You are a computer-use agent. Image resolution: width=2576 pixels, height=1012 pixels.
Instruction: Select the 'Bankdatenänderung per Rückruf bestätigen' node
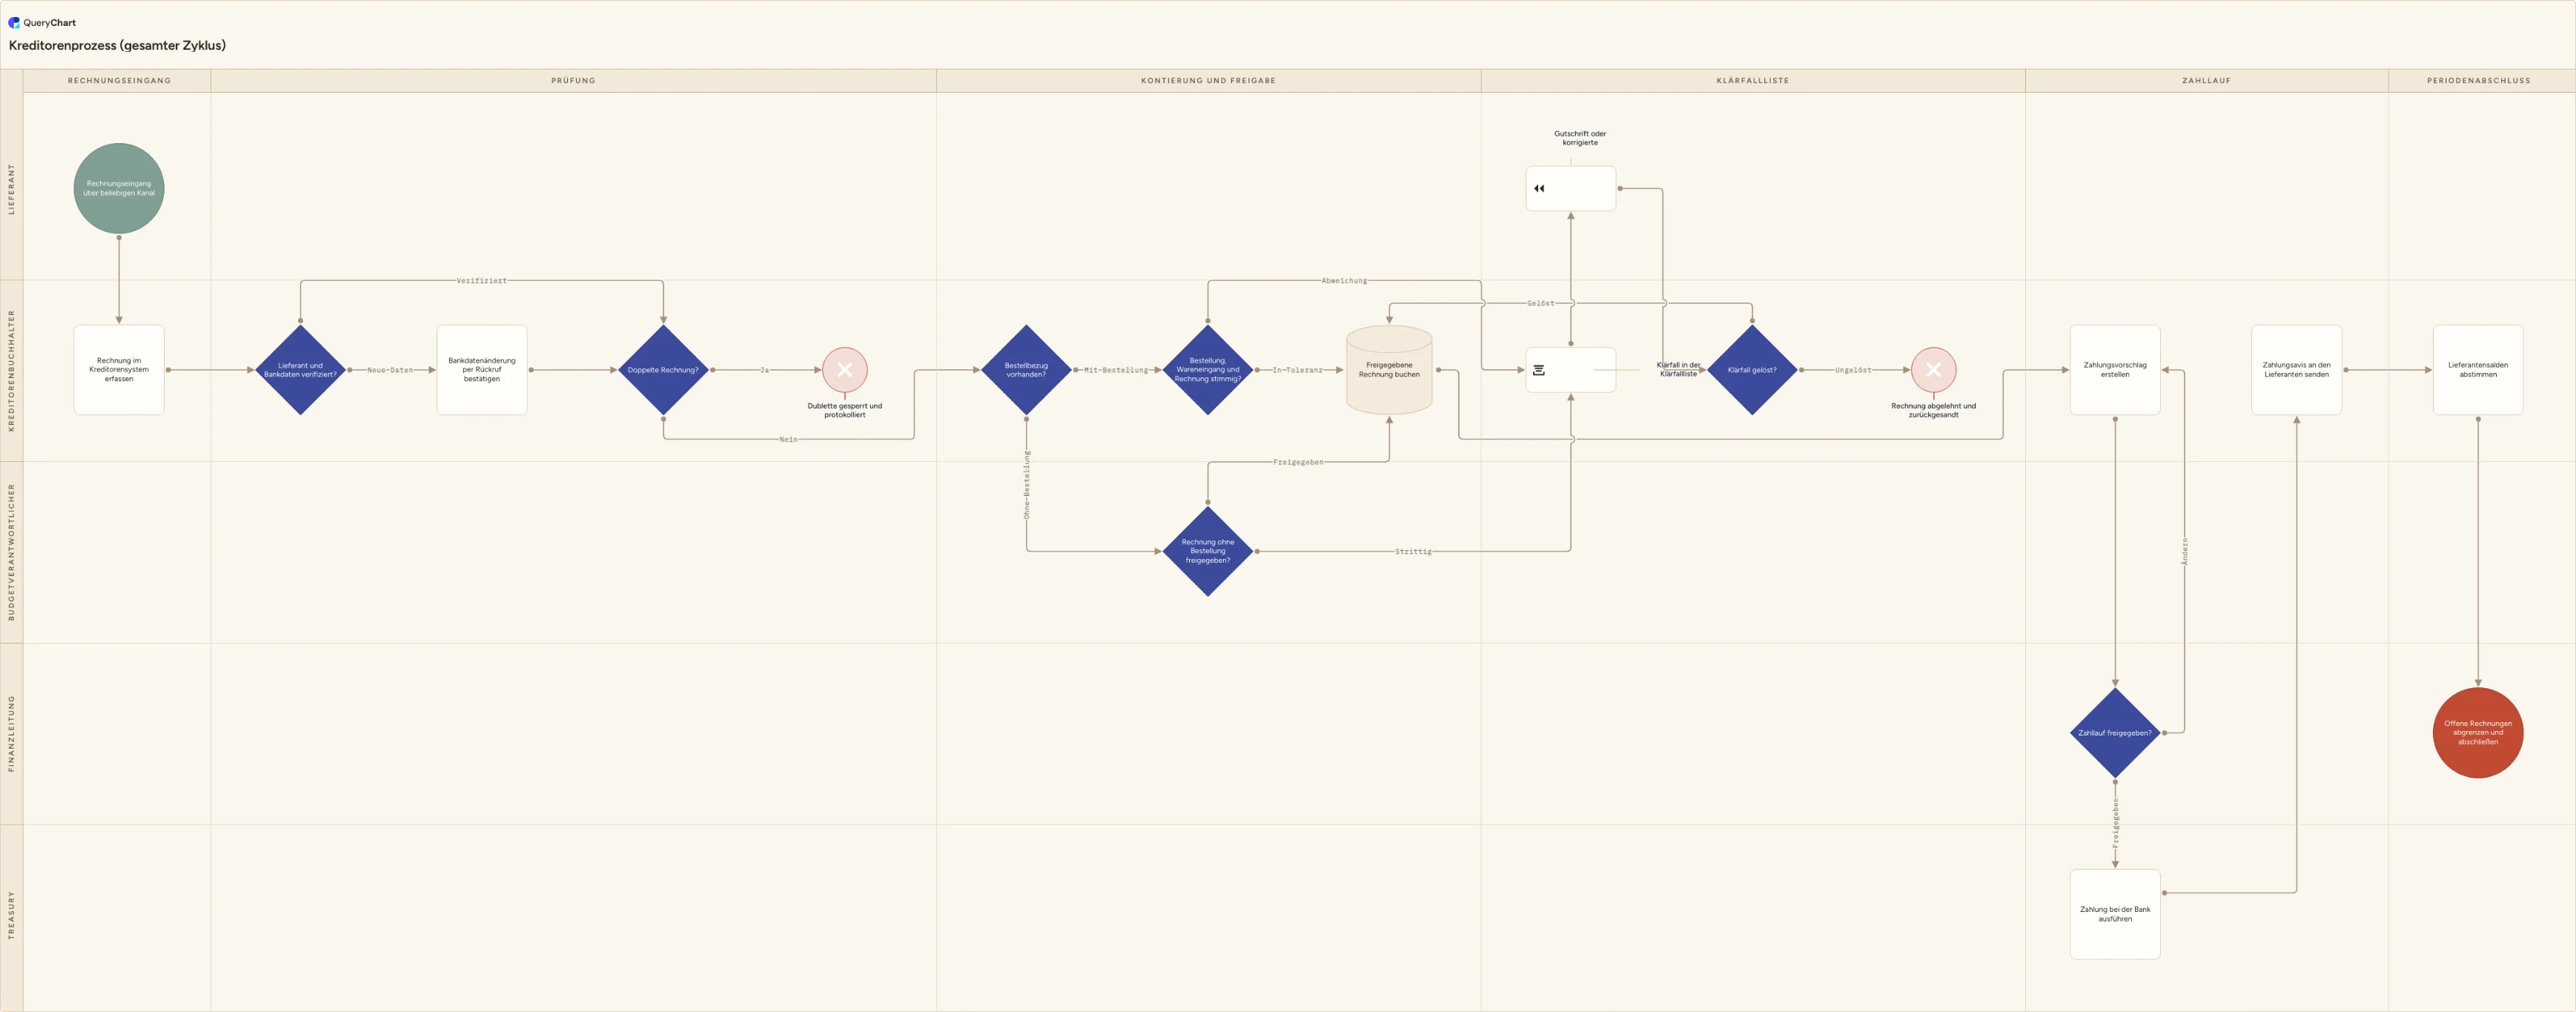[482, 370]
